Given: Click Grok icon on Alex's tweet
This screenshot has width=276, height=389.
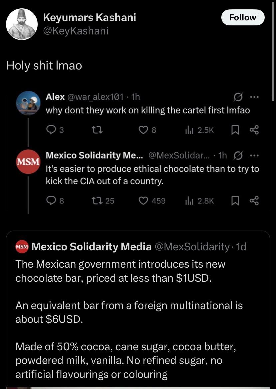Looking at the screenshot, I should (x=238, y=98).
